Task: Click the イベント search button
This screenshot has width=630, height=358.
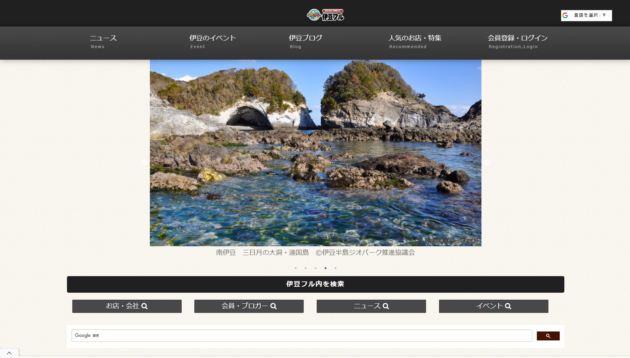Action: click(x=493, y=306)
